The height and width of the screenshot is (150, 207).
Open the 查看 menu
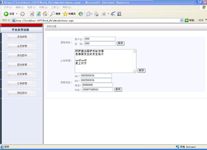(x=32, y=7)
